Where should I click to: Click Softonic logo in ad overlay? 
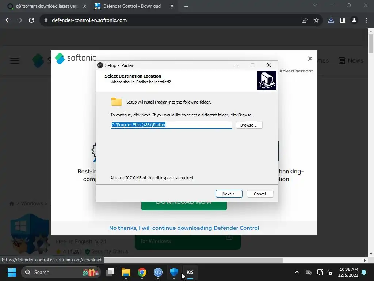(76, 58)
